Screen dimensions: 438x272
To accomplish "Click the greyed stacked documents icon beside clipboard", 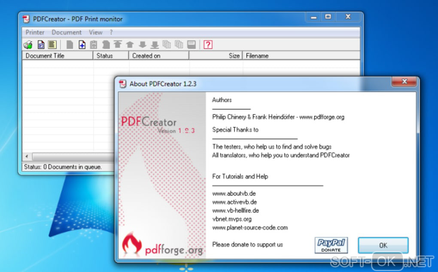I will coord(106,45).
